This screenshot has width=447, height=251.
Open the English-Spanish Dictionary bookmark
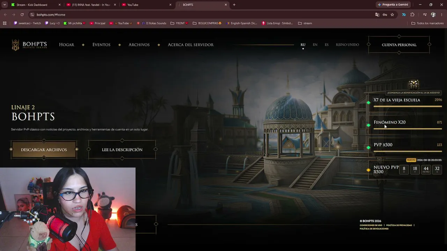242,23
